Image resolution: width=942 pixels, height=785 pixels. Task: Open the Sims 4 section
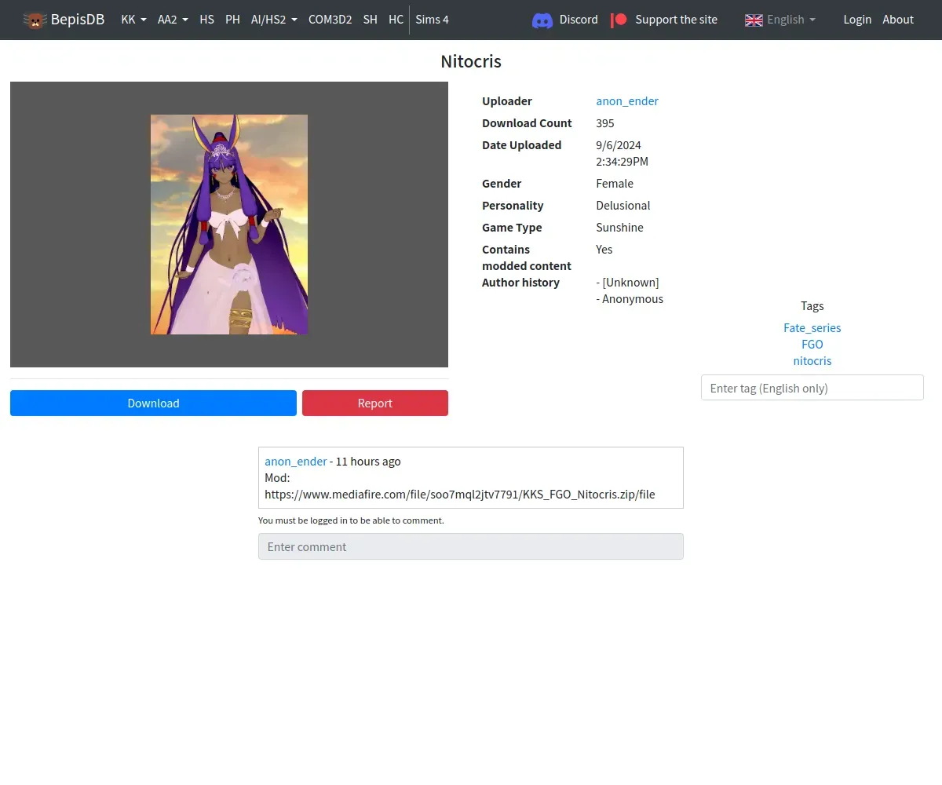click(x=433, y=20)
